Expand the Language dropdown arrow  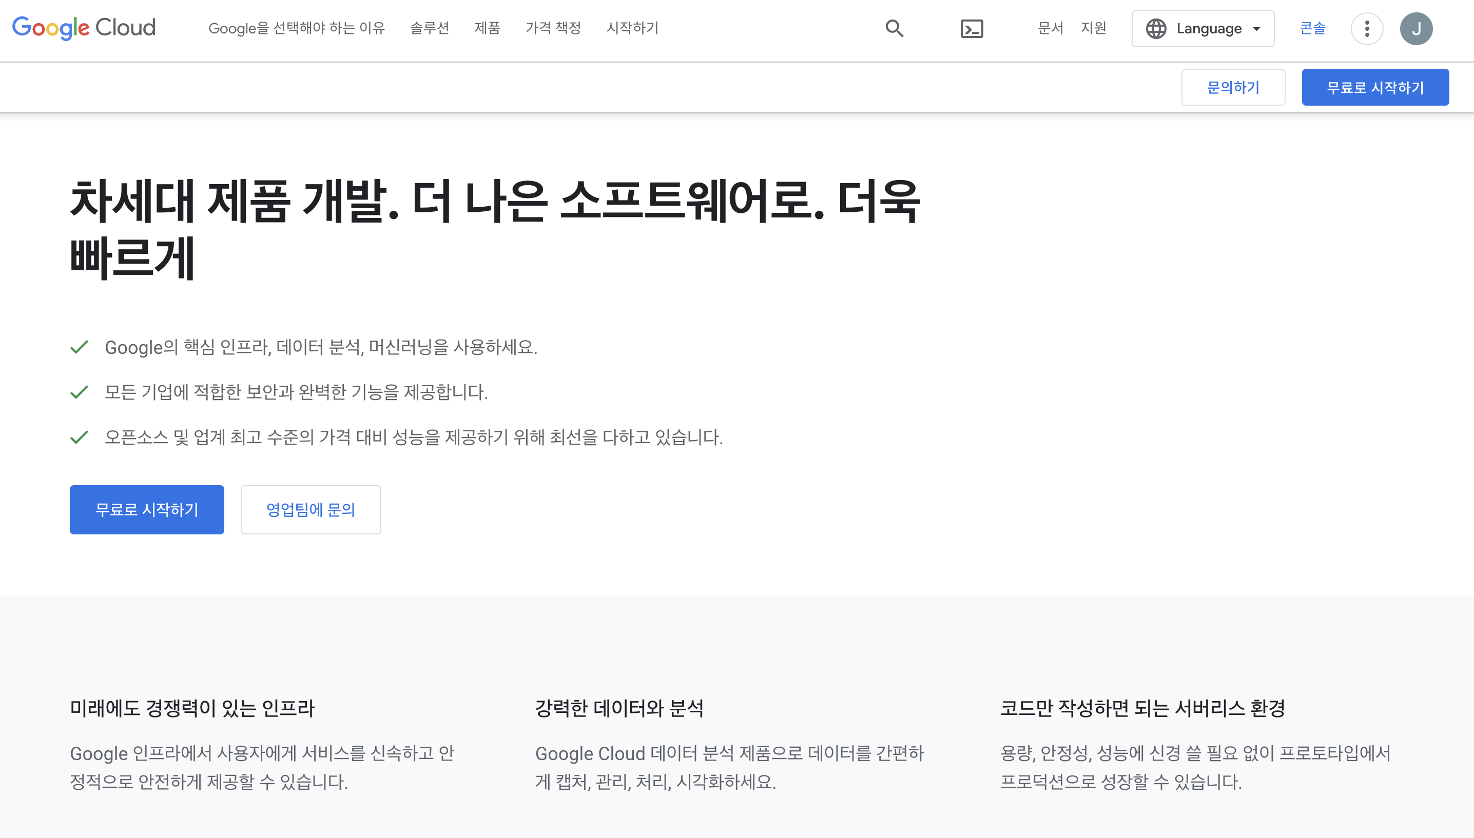pos(1256,29)
